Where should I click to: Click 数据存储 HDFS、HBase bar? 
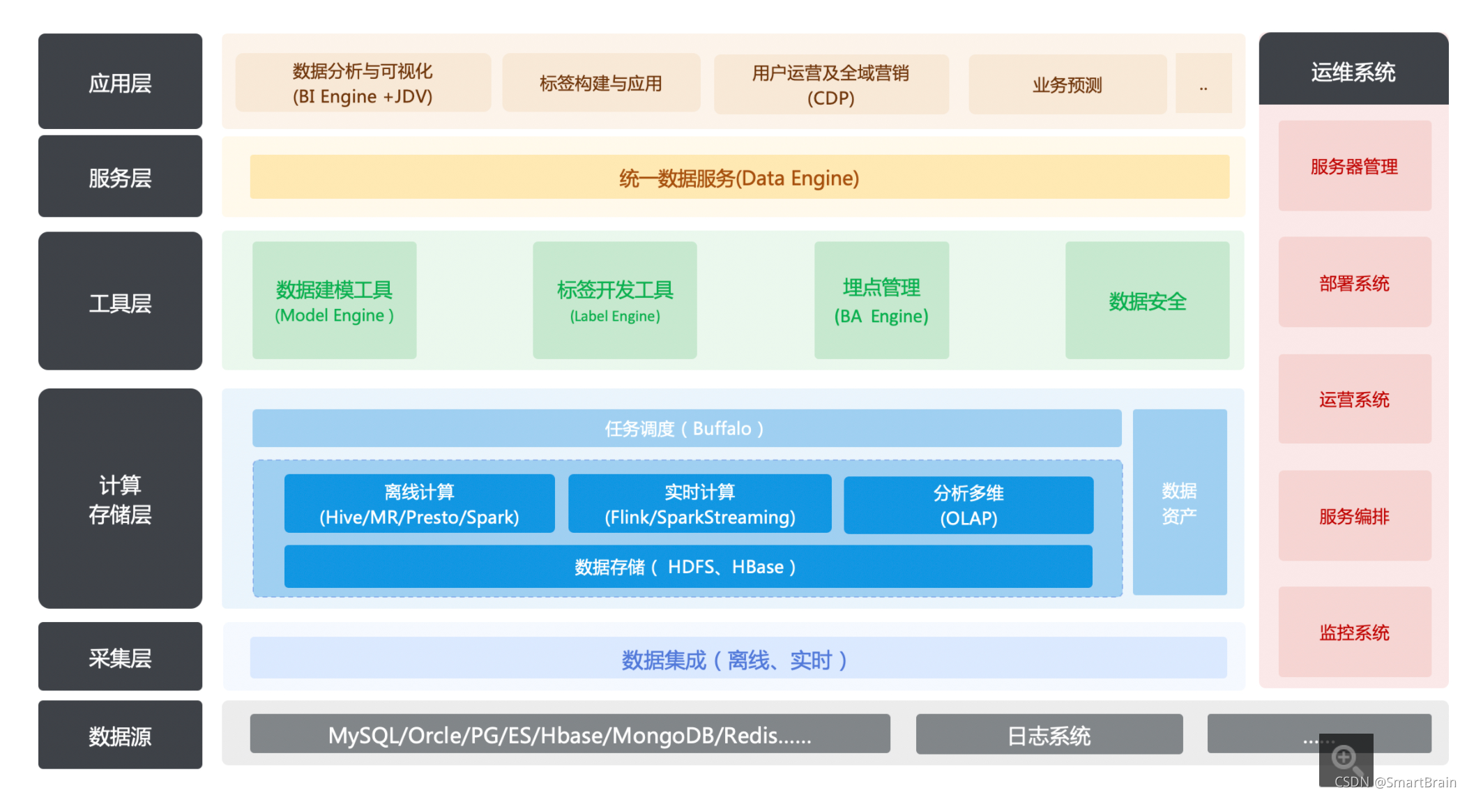[687, 567]
